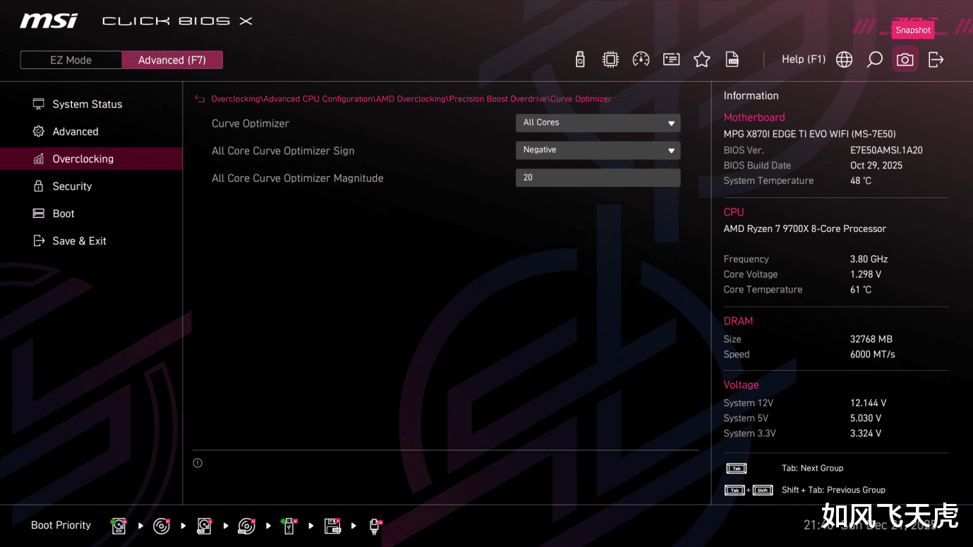This screenshot has width=973, height=547.
Task: Click the Voltage heading
Action: (742, 386)
